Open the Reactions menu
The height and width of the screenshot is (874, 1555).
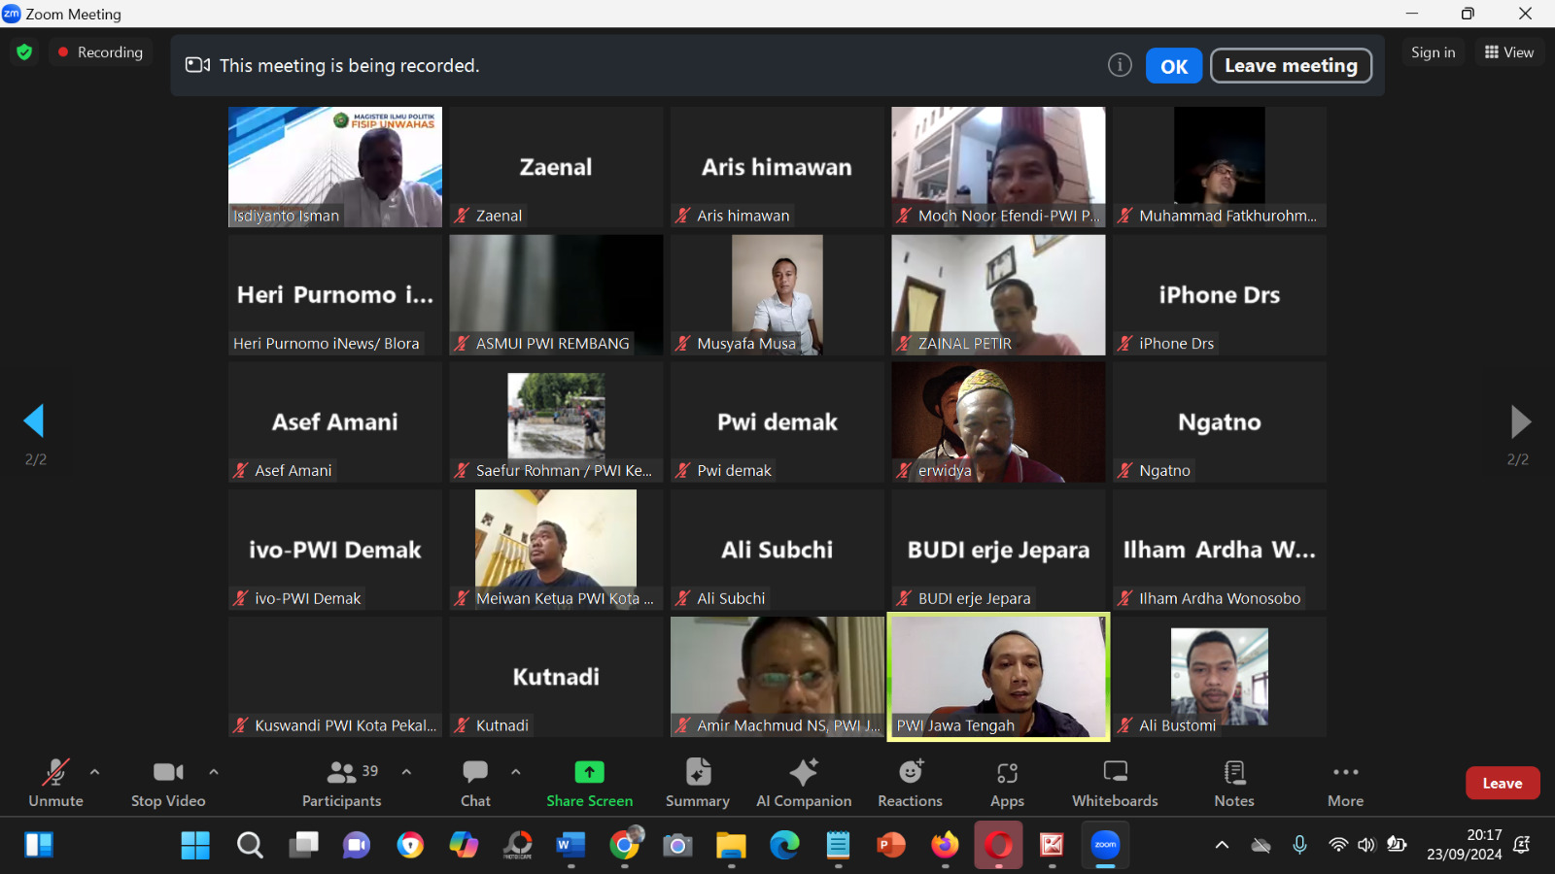click(x=910, y=783)
